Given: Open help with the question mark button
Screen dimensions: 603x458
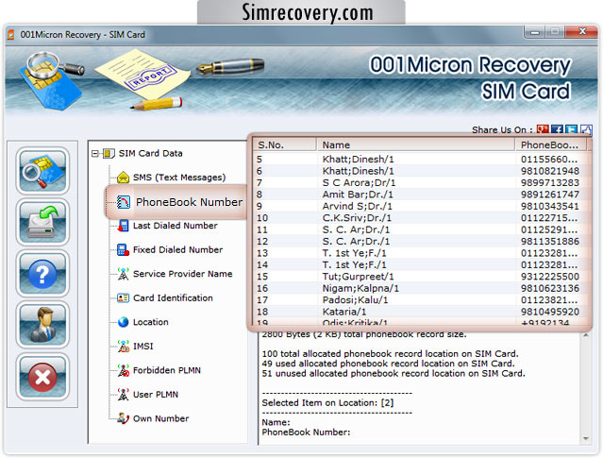Looking at the screenshot, I should click(42, 274).
